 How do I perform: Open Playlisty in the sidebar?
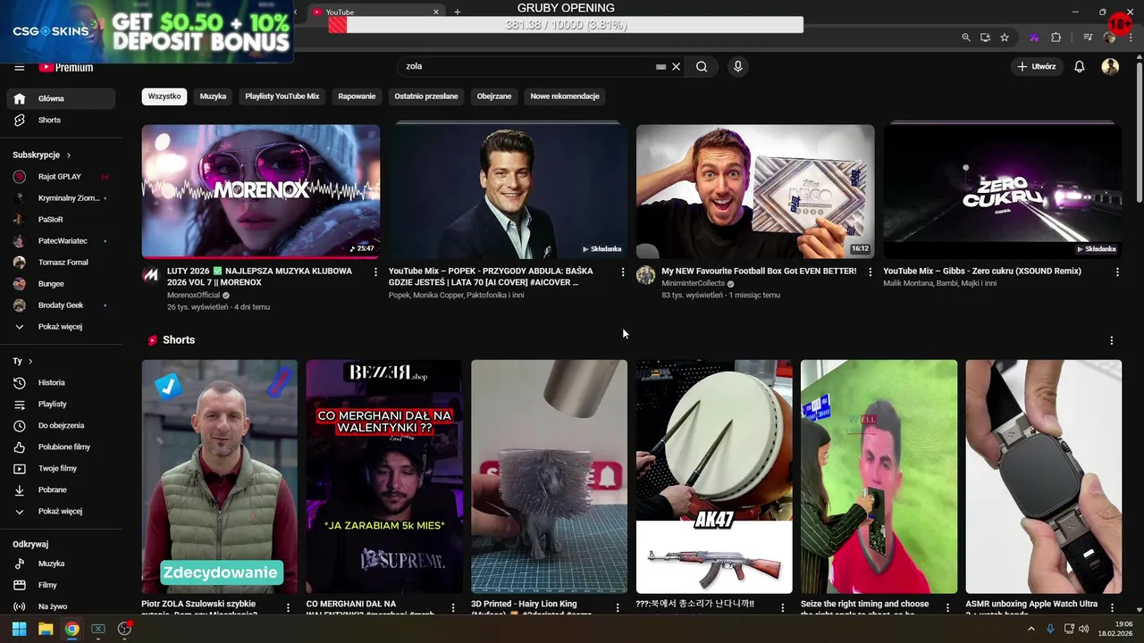click(61, 405)
